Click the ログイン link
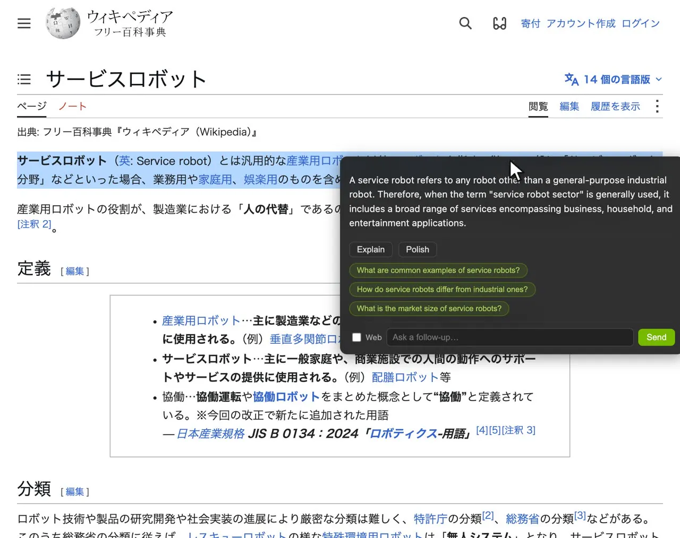This screenshot has height=538, width=680. point(641,23)
